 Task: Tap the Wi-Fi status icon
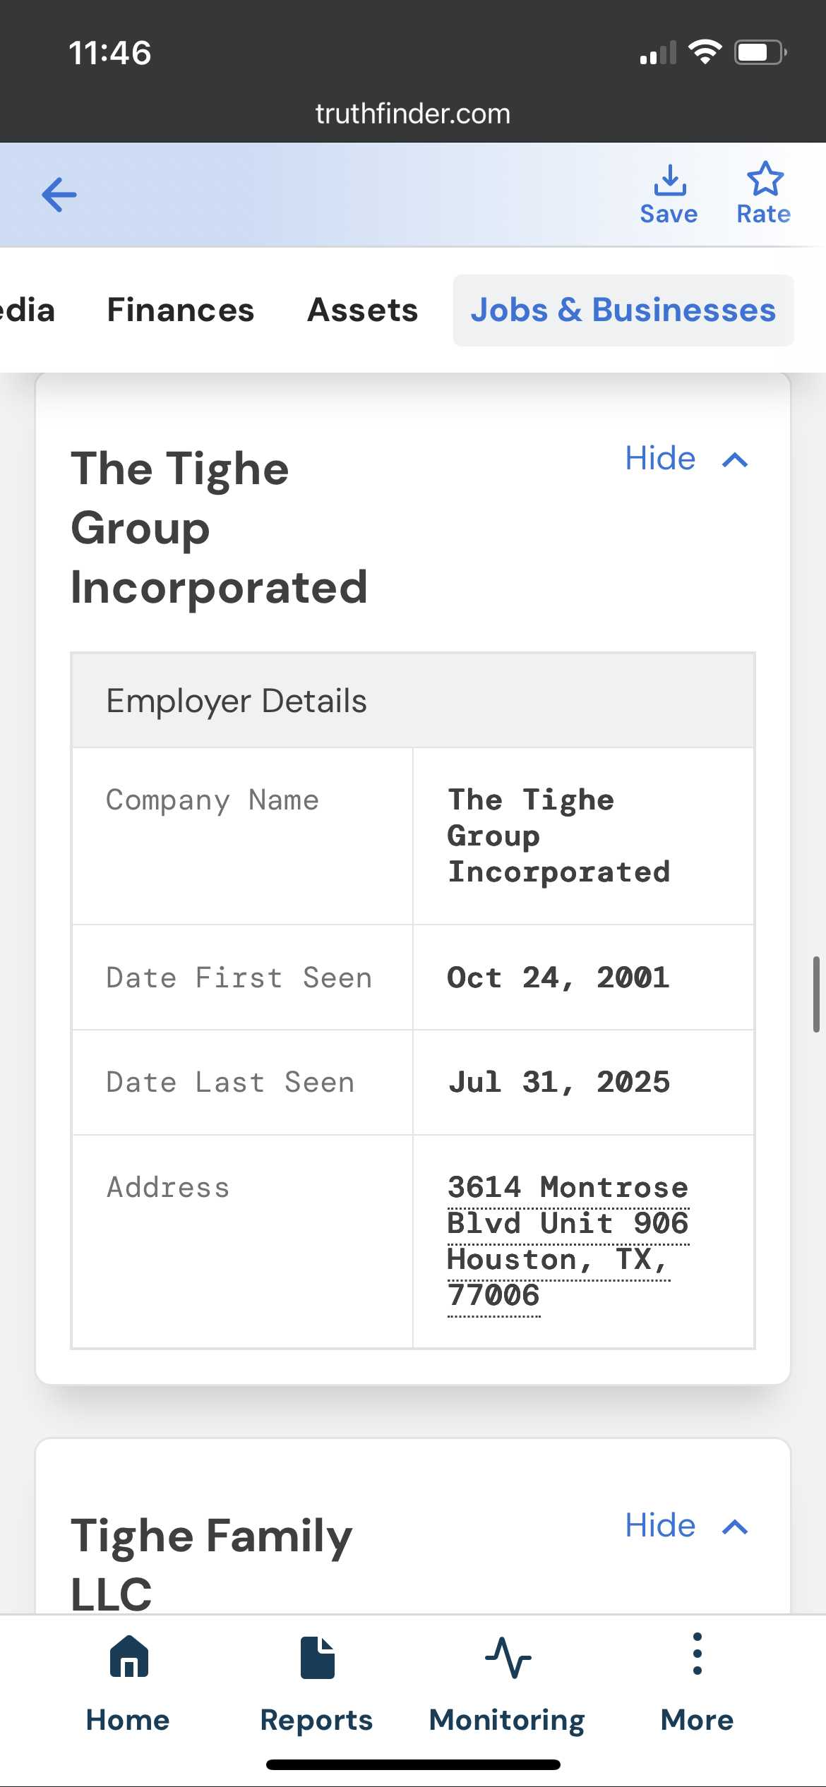[704, 52]
